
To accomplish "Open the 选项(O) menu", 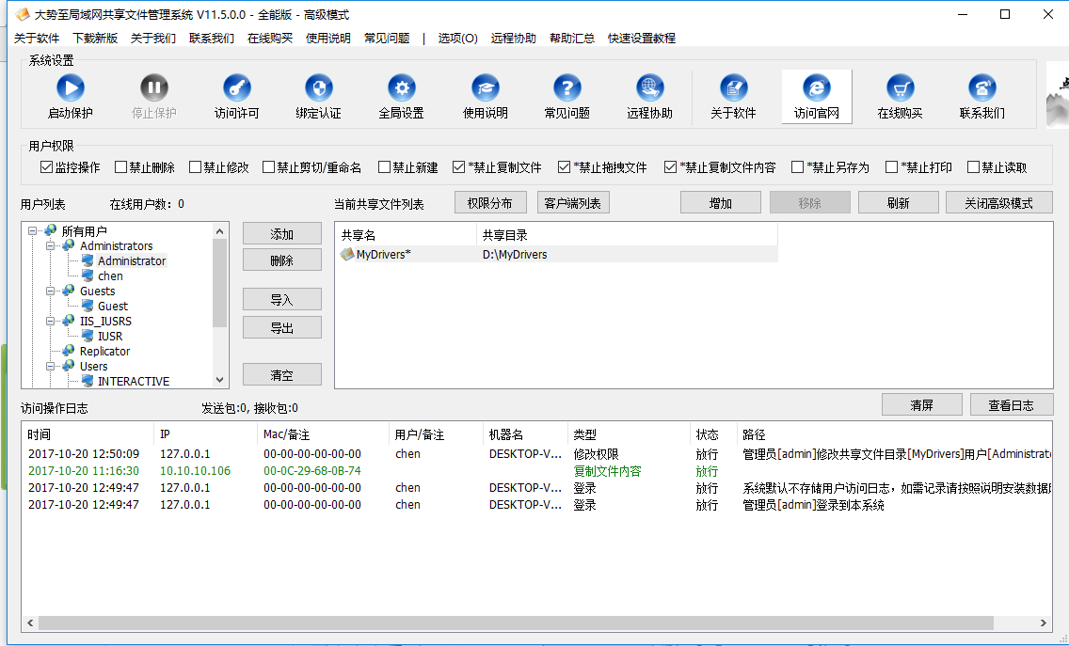I will click(x=457, y=39).
